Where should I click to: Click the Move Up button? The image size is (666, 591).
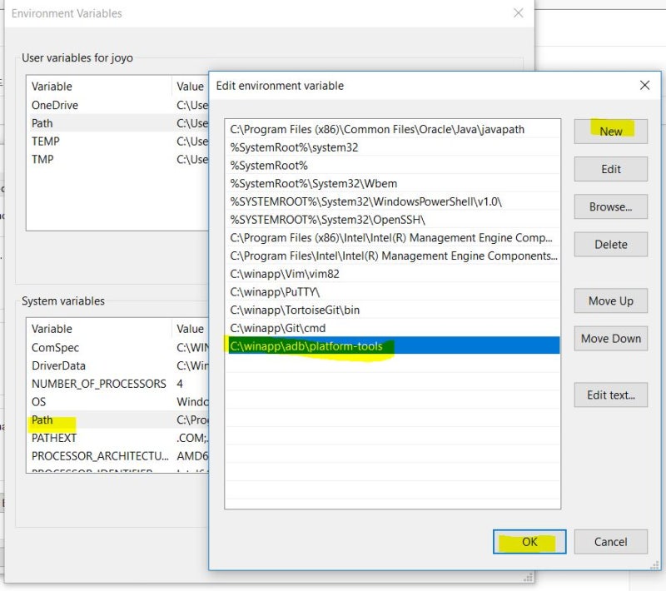pos(610,300)
